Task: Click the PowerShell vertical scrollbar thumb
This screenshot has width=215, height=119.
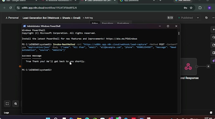Action: click(x=179, y=33)
